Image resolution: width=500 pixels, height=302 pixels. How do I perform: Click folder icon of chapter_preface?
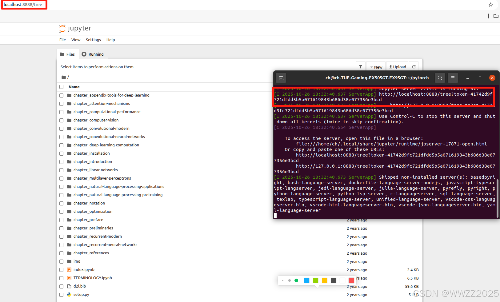pyautogui.click(x=69, y=220)
